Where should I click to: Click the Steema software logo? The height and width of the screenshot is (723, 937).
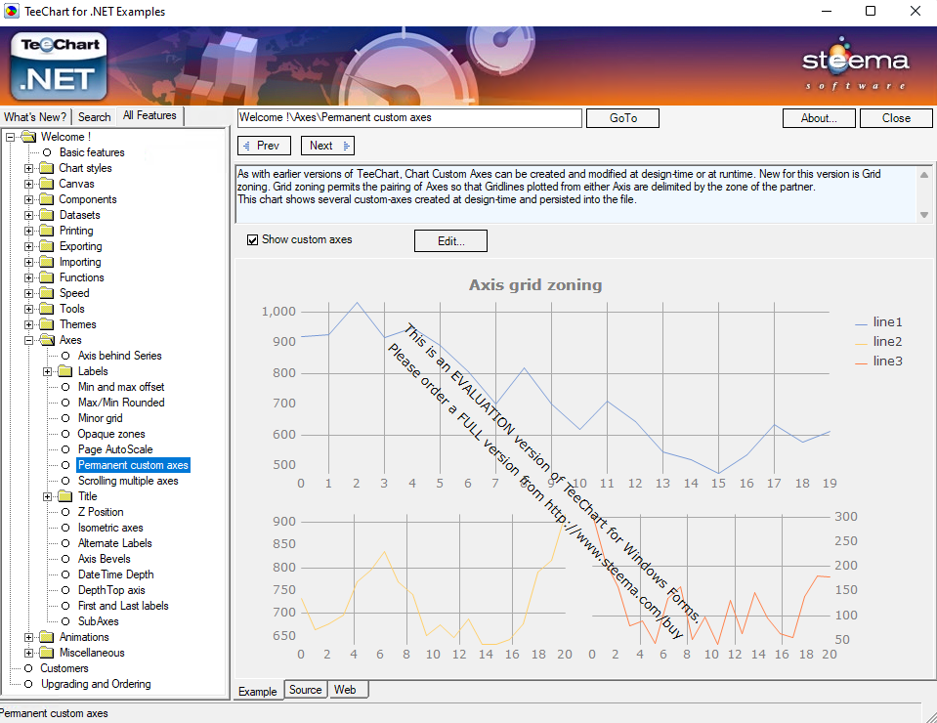(x=855, y=64)
